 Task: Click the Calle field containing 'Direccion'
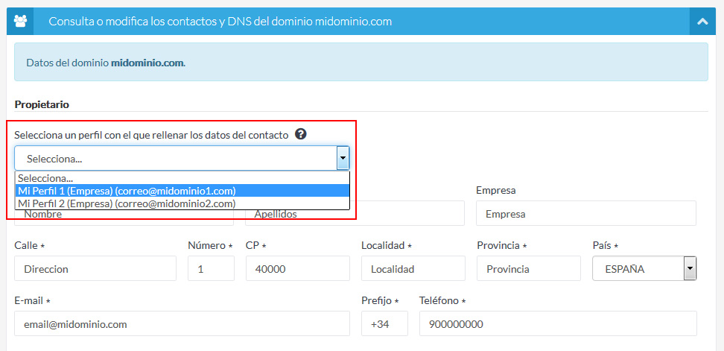95,268
